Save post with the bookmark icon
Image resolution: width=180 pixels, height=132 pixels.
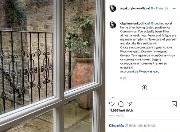174,104
